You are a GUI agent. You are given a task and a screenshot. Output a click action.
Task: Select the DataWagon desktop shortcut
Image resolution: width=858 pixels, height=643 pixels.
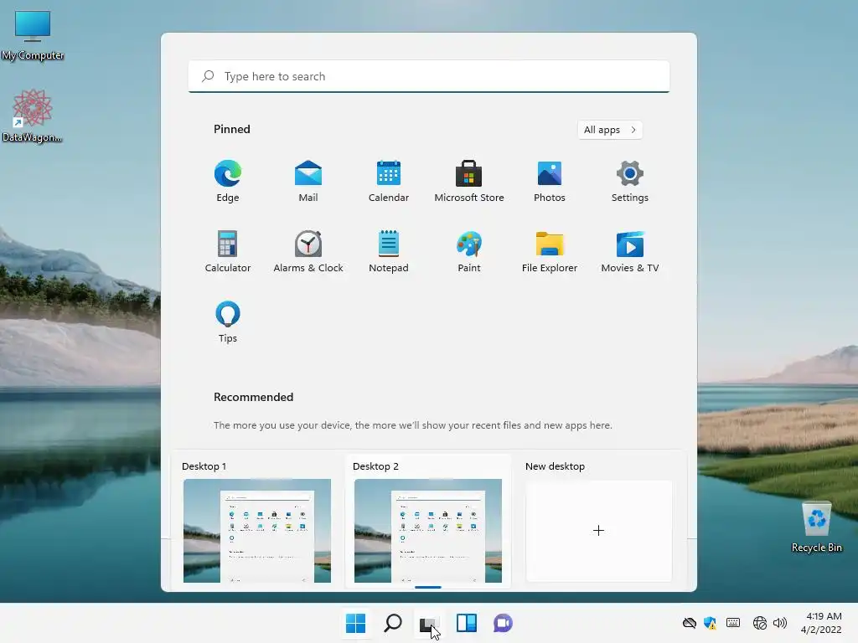coord(33,116)
